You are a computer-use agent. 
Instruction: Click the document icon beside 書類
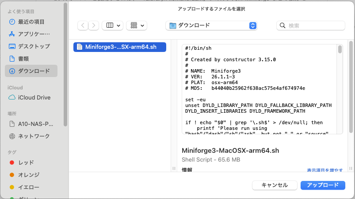12,59
